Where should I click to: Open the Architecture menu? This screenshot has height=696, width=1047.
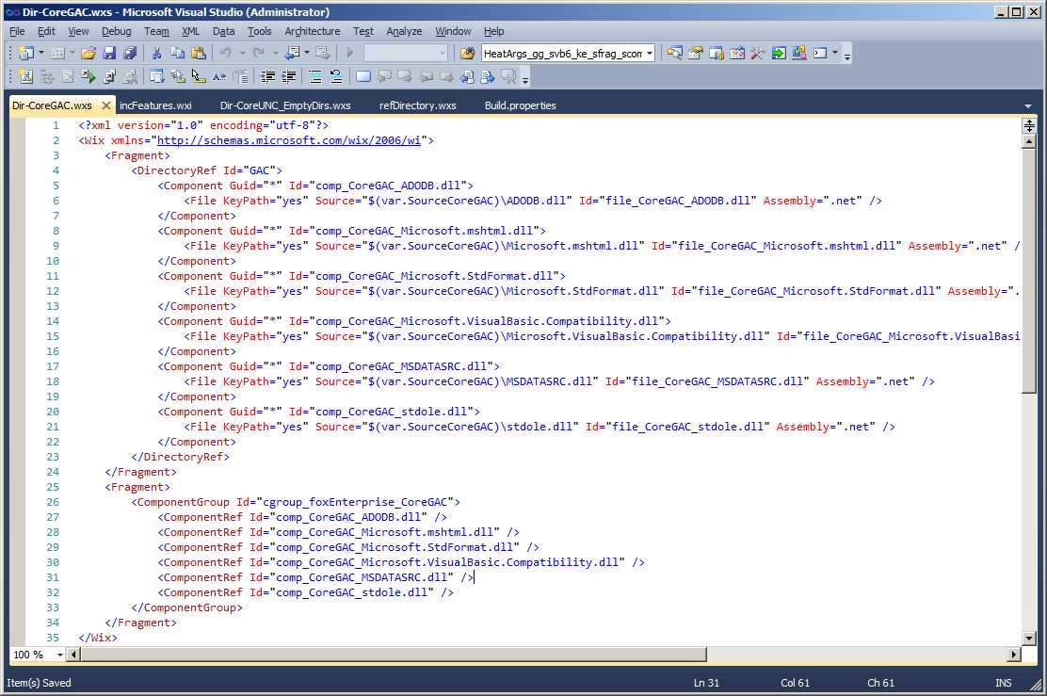pyautogui.click(x=313, y=31)
